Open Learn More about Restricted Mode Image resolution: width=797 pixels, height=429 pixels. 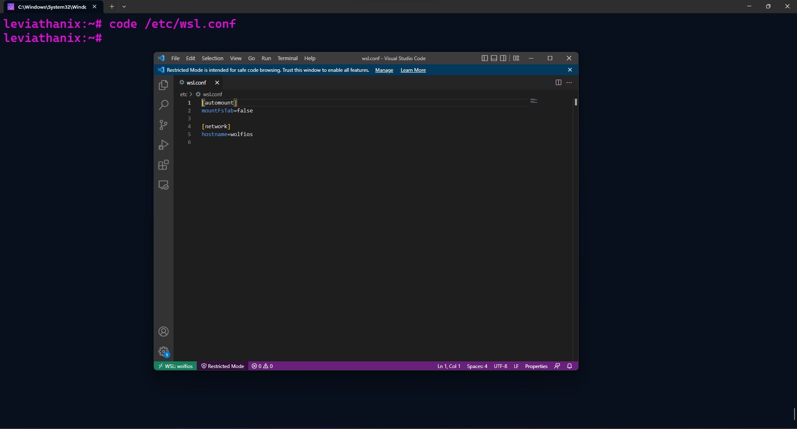pyautogui.click(x=413, y=70)
